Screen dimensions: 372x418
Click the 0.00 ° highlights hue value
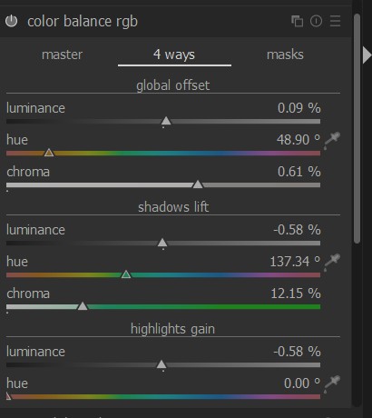tap(302, 383)
